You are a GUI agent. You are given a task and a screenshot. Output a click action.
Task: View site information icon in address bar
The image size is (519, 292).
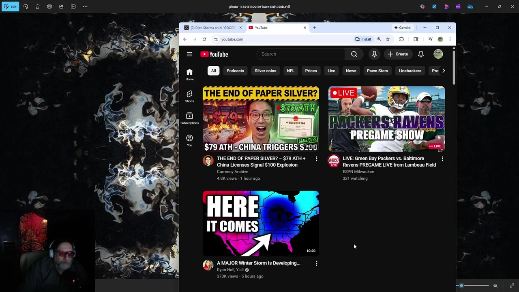(x=216, y=39)
